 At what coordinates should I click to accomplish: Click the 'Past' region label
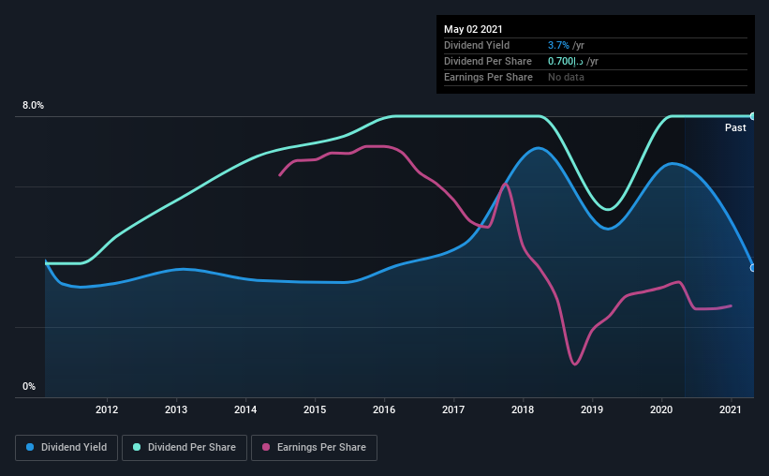click(x=735, y=127)
